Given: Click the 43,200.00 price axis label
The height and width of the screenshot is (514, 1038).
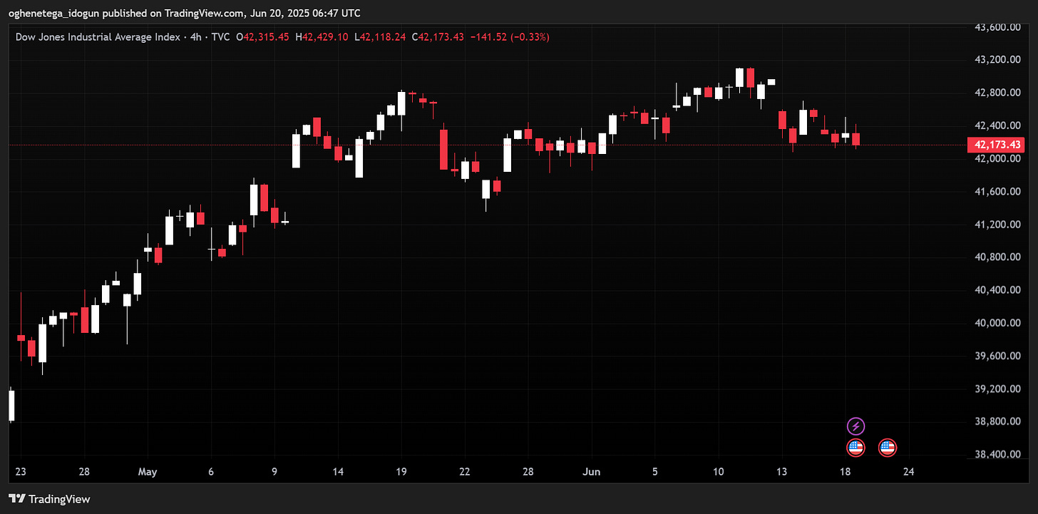Looking at the screenshot, I should [x=998, y=60].
